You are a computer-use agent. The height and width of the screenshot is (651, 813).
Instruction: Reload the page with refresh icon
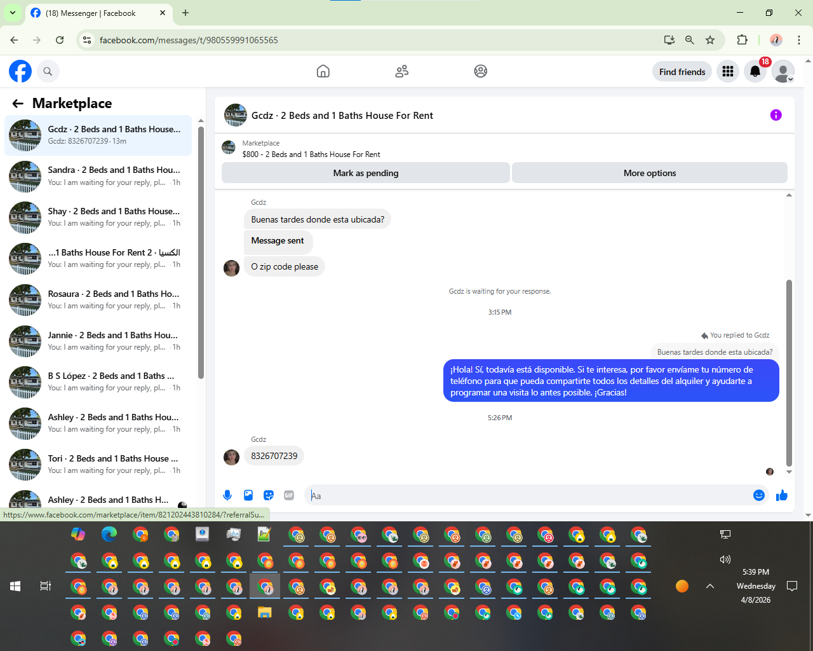60,40
